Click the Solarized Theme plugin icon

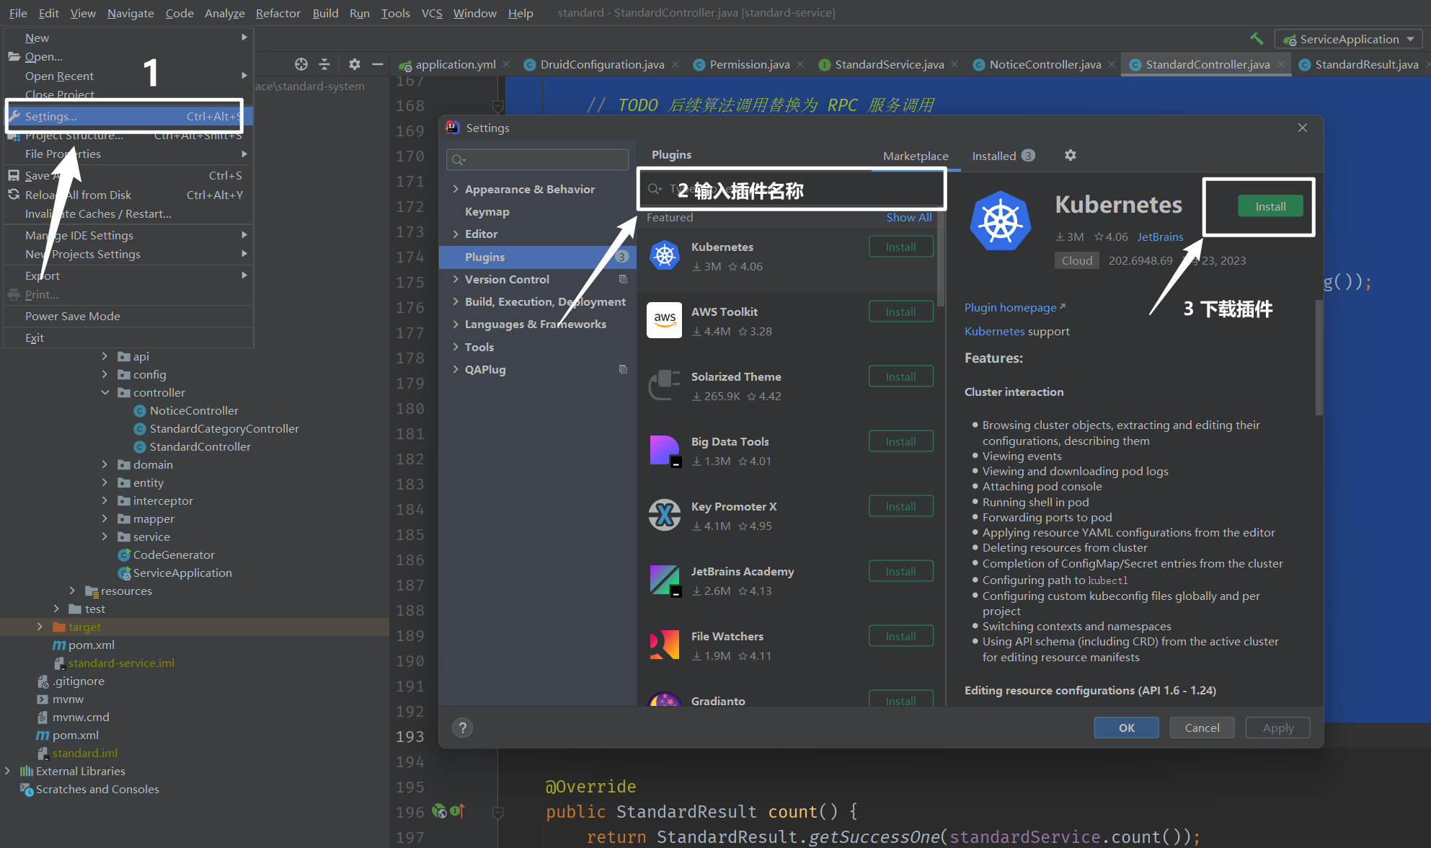pyautogui.click(x=665, y=385)
